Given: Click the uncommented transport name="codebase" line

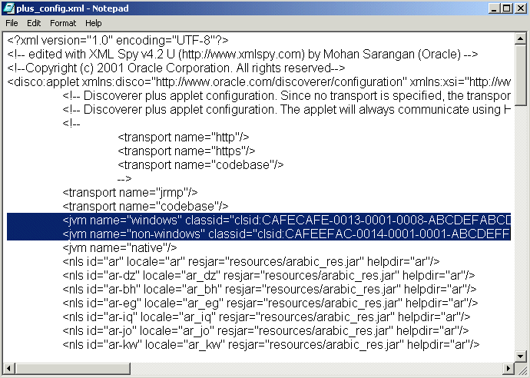Looking at the screenshot, I should (x=145, y=207).
